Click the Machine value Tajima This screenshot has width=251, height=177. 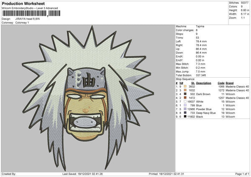200,26
